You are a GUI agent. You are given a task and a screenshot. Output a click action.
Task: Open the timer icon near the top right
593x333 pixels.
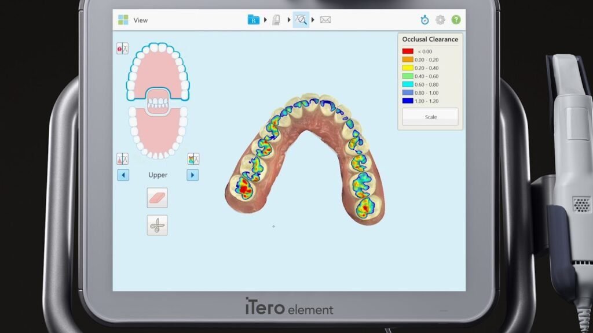coord(426,20)
